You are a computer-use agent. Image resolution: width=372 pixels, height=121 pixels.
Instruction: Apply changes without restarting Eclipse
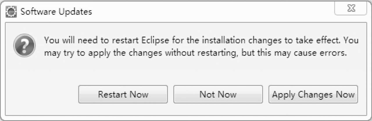tap(313, 94)
